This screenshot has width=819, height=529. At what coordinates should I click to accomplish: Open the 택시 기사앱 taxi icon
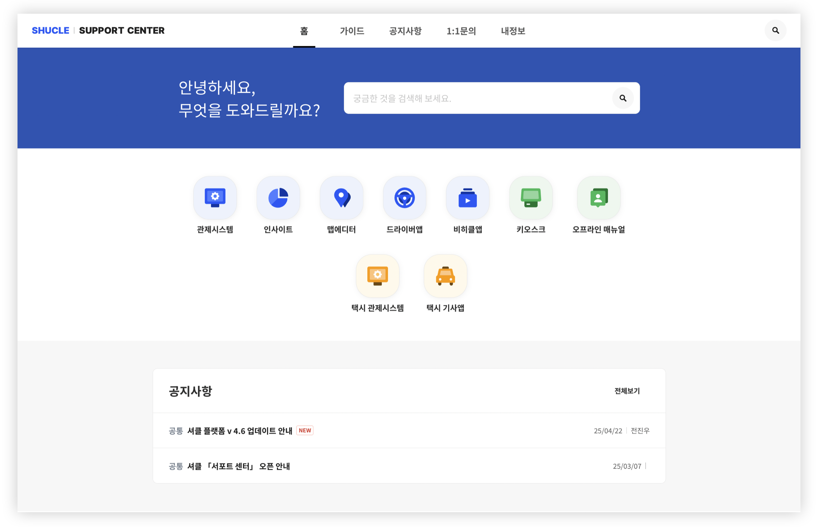click(445, 275)
